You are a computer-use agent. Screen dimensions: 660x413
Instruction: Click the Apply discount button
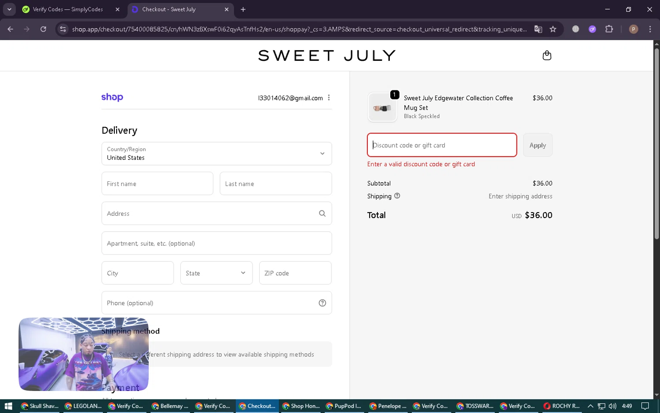(x=538, y=145)
